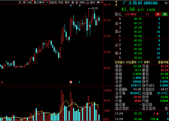
Task: Click first blue diamond marker above chart
Action: (71, 6)
